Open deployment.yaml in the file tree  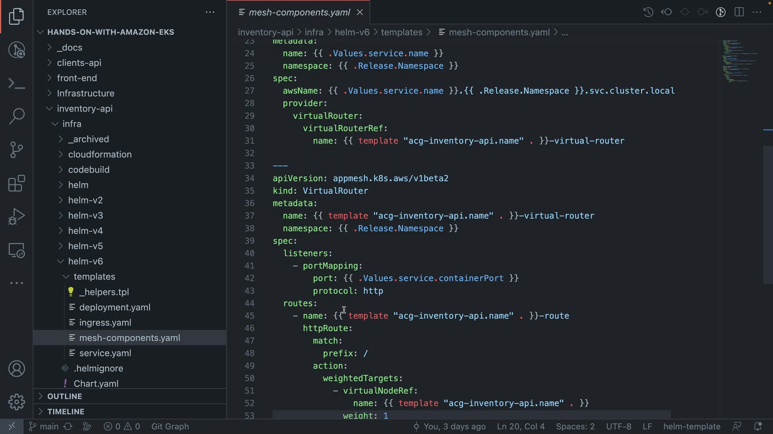click(115, 307)
